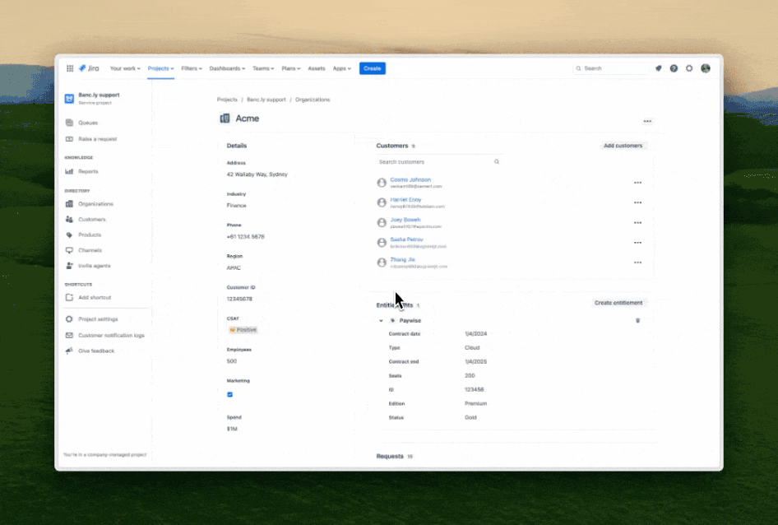Open Assets in the top navigation
The image size is (778, 525).
pyautogui.click(x=317, y=68)
